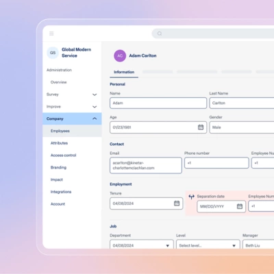274x274 pixels.
Task: Open Overview in the sidebar
Action: point(59,82)
